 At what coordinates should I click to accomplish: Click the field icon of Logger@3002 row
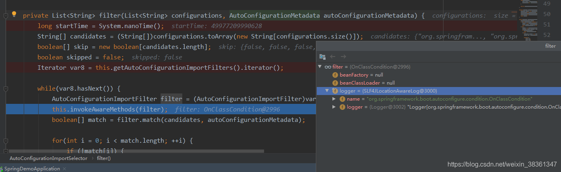tap(342, 107)
